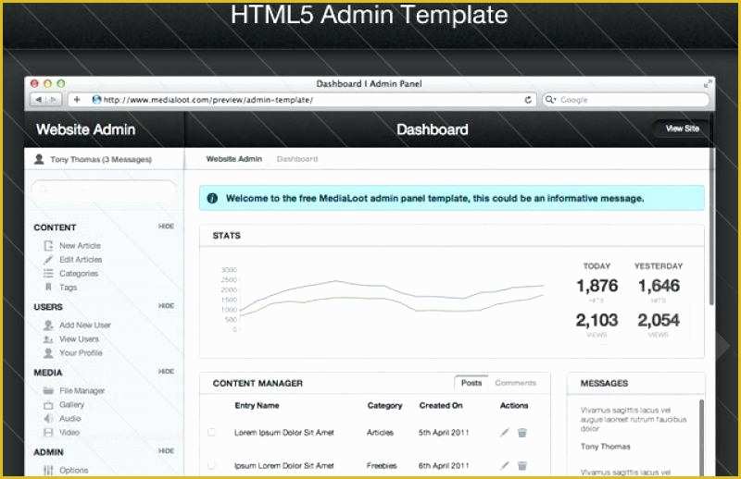This screenshot has height=479, width=741.
Task: Click today's 2,103 views value
Action: pos(597,320)
